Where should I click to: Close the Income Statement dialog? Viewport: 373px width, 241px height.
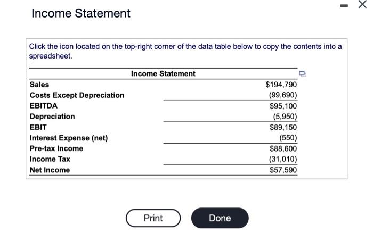[362, 4]
